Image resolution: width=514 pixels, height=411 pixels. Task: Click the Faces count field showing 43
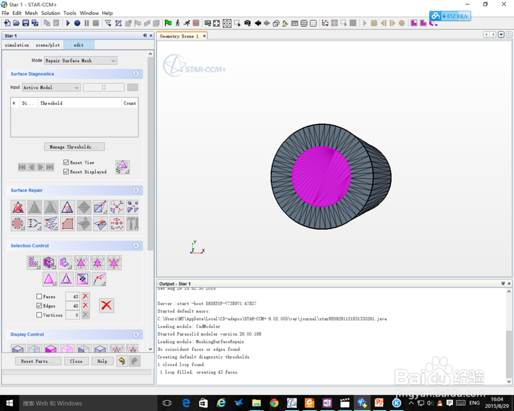73,296
